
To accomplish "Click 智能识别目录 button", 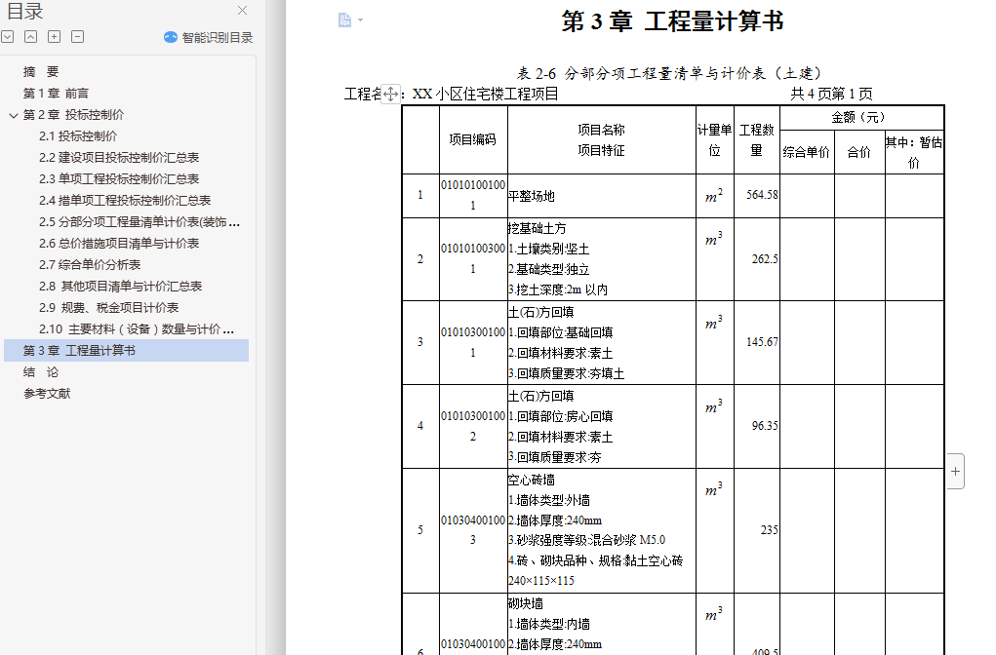I will click(x=209, y=37).
